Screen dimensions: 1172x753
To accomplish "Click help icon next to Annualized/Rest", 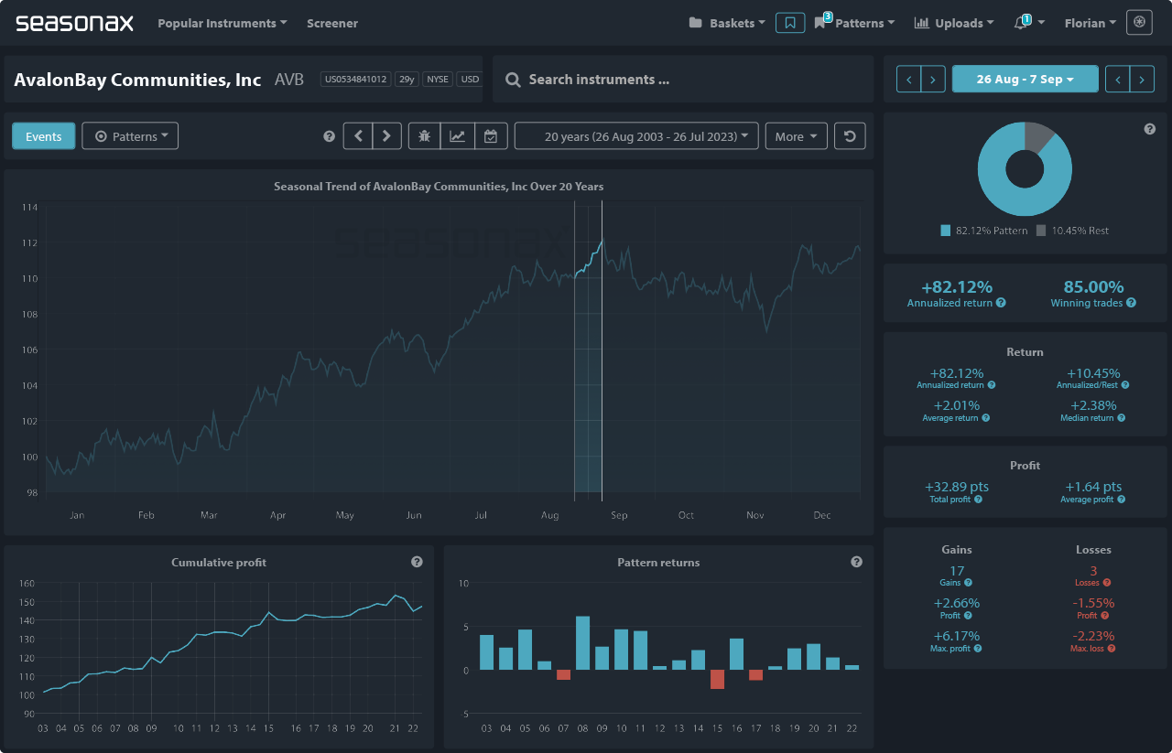I will click(x=1125, y=385).
